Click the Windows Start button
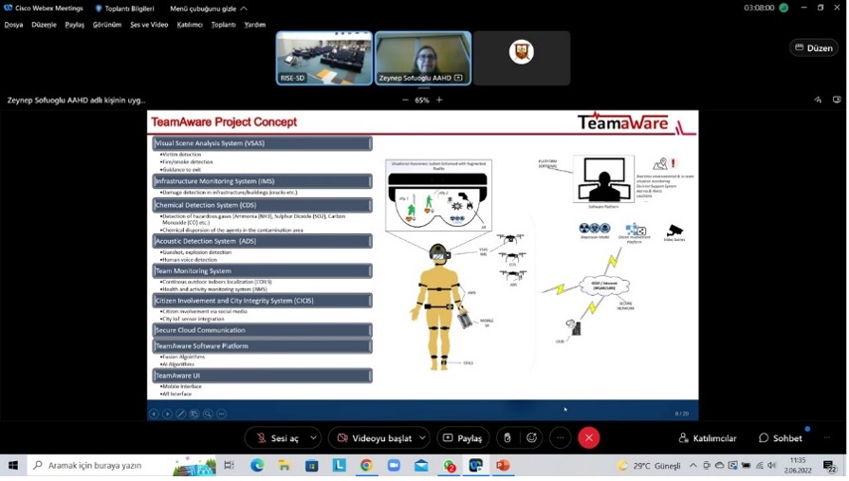This screenshot has width=849, height=481. click(x=13, y=465)
